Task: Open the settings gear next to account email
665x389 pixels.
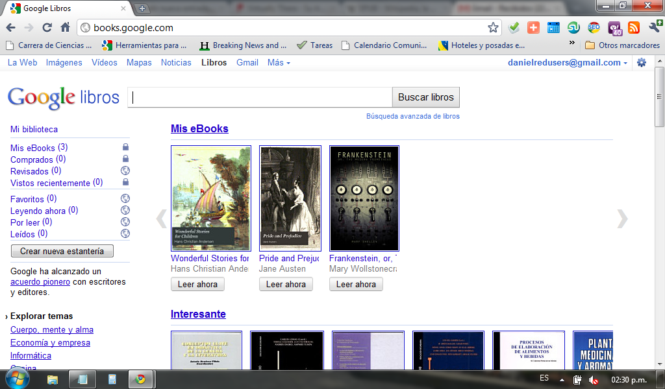Action: [642, 63]
